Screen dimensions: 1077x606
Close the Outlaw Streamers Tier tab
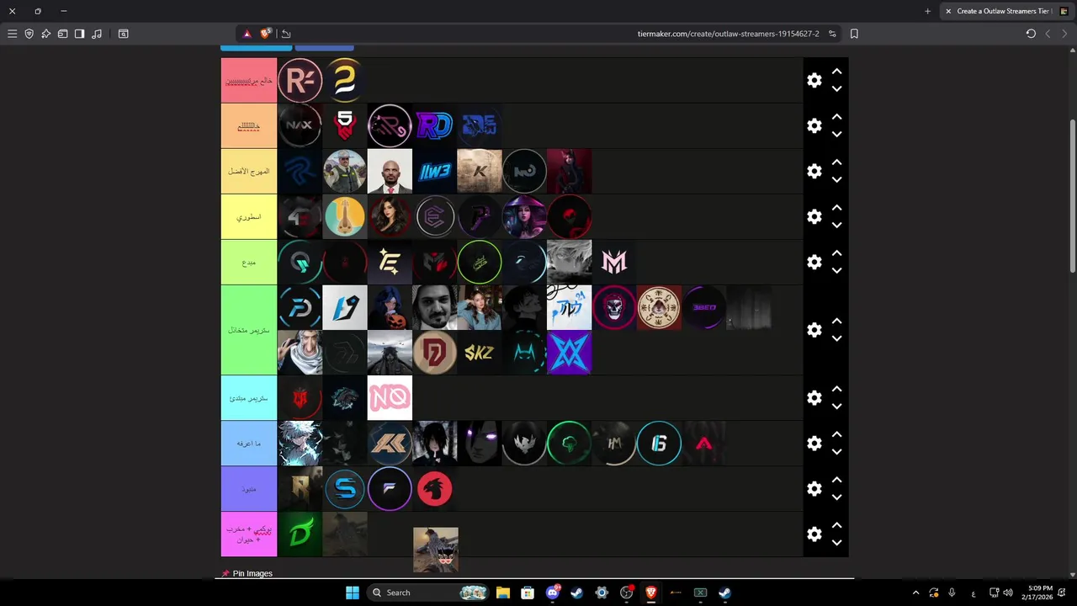pos(948,11)
